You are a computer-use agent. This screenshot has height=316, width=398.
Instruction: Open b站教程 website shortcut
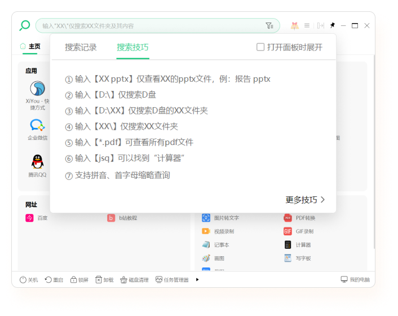tap(122, 218)
